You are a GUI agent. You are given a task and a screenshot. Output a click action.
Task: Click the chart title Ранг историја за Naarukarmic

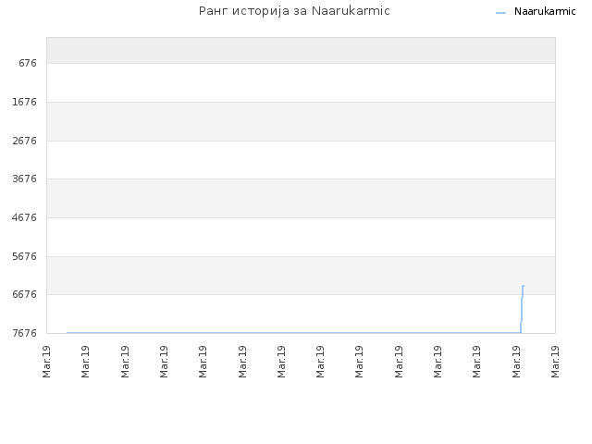click(294, 11)
